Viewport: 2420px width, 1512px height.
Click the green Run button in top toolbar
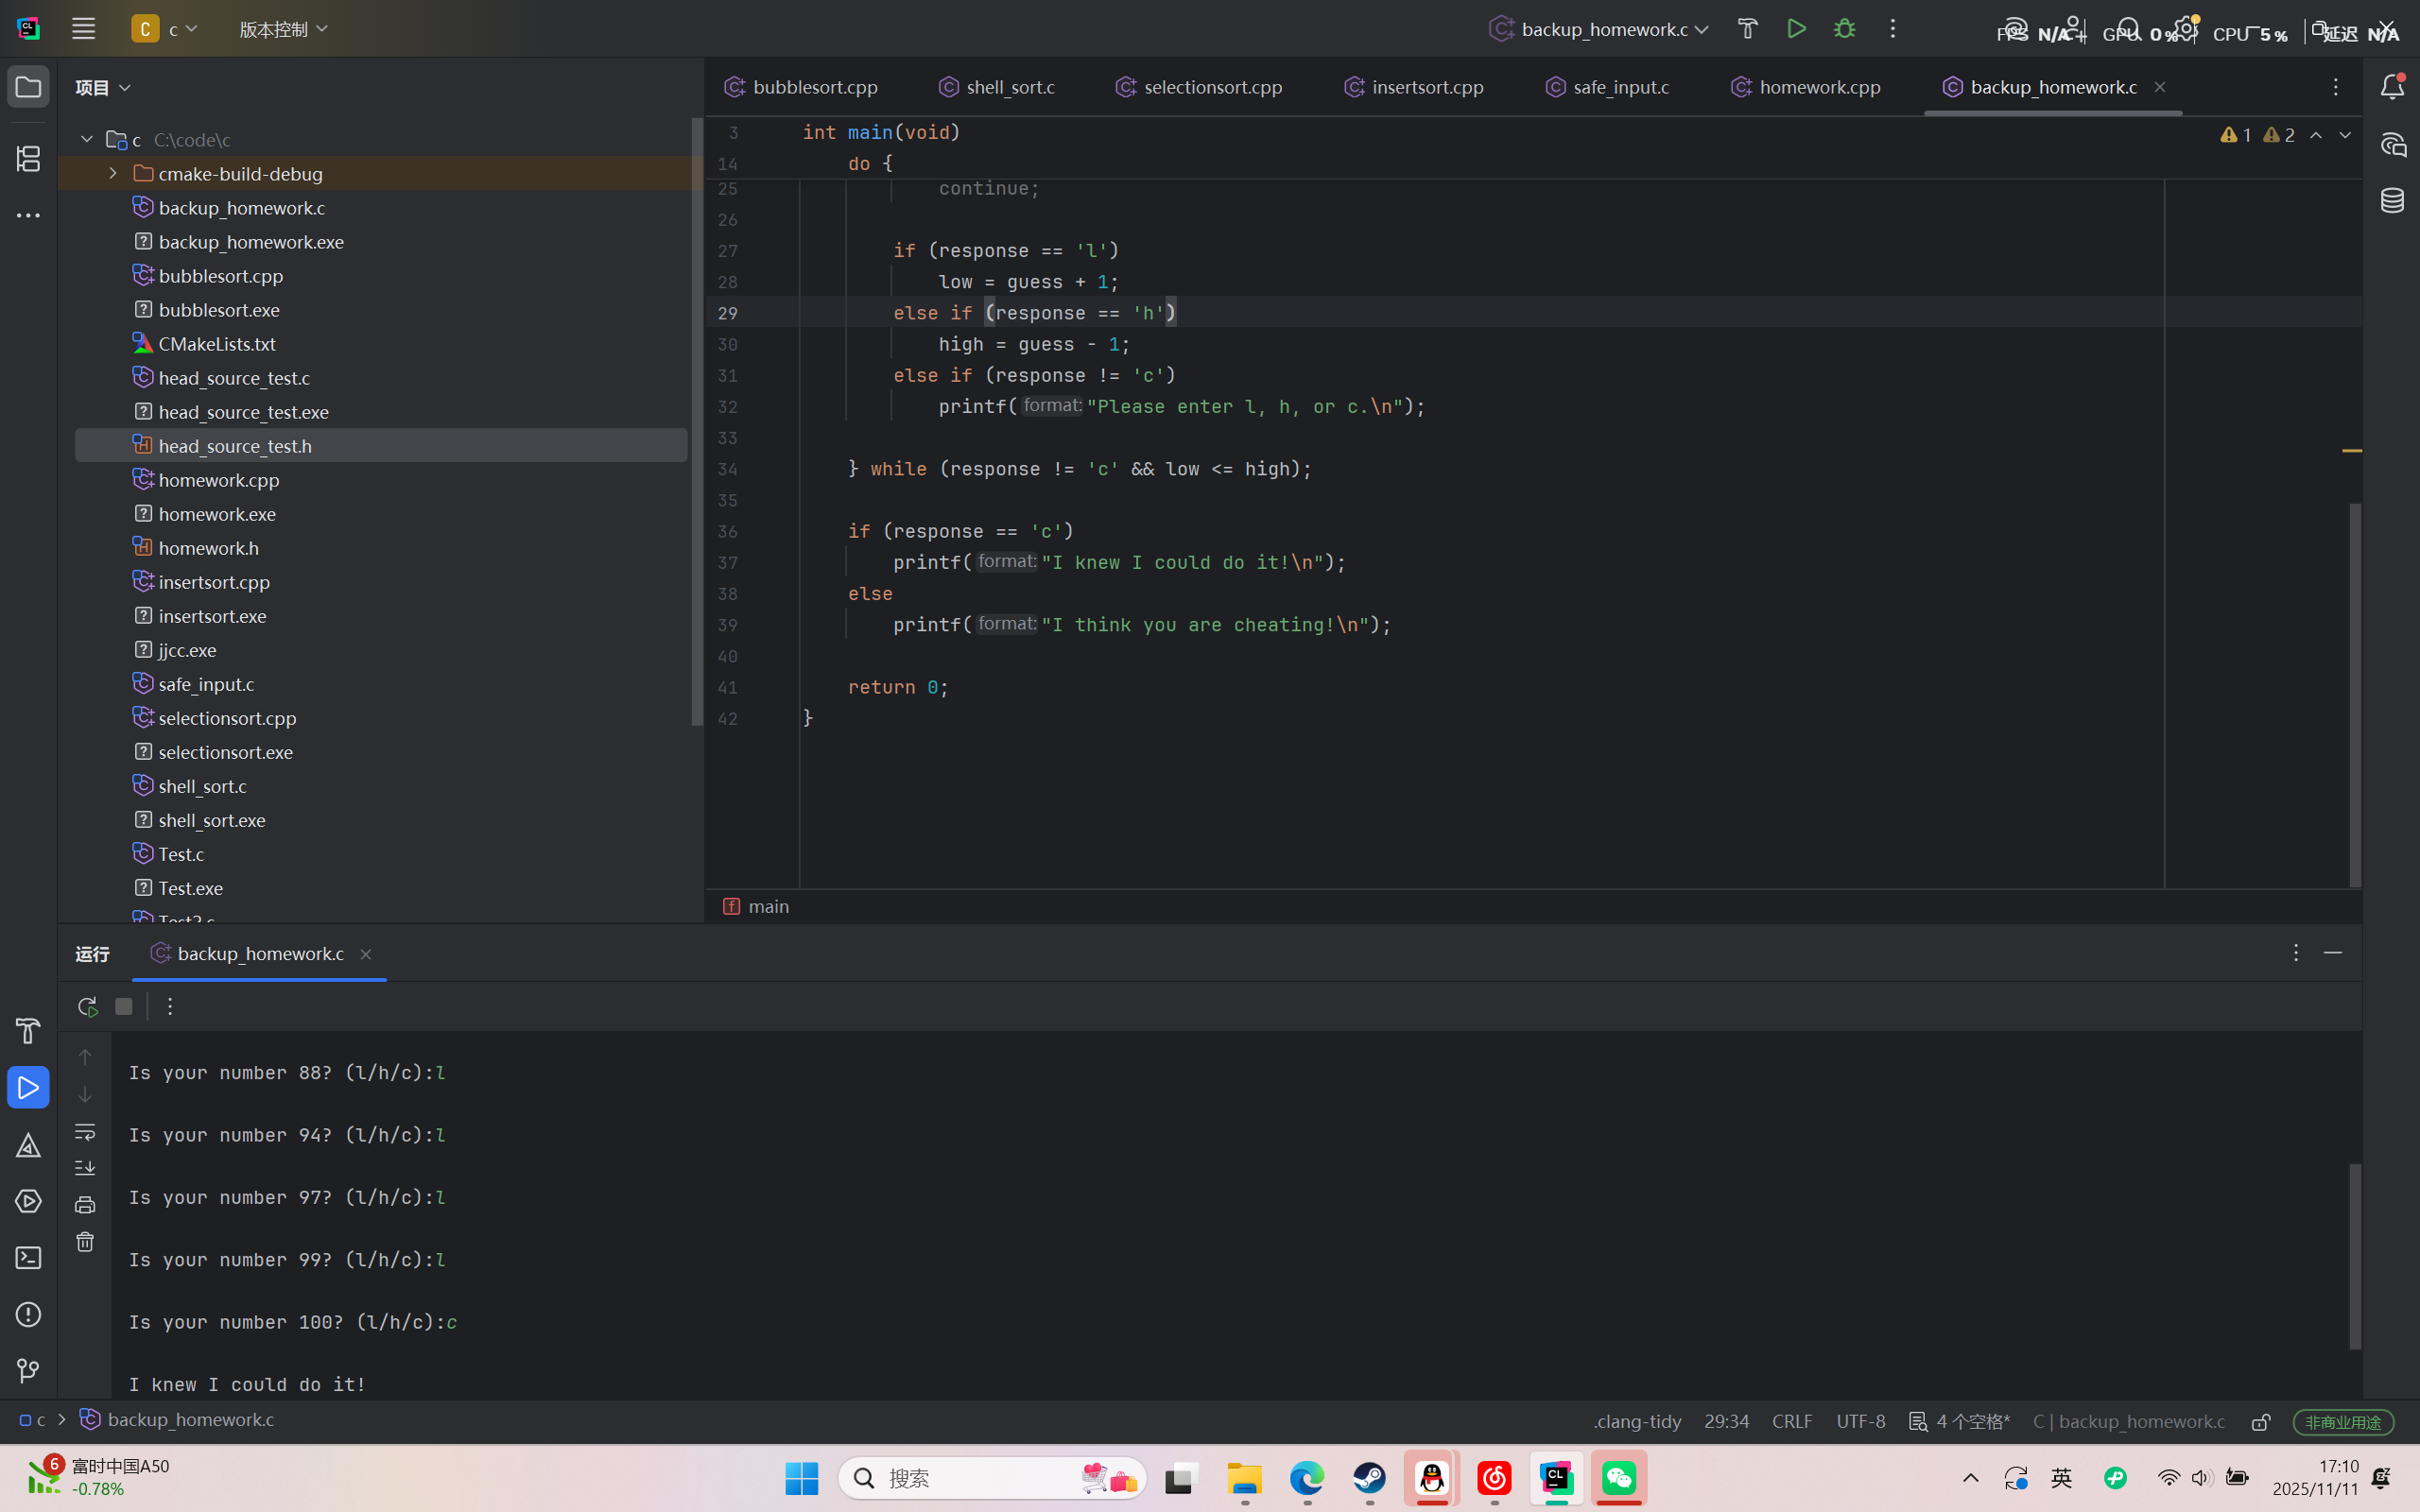(x=1796, y=29)
